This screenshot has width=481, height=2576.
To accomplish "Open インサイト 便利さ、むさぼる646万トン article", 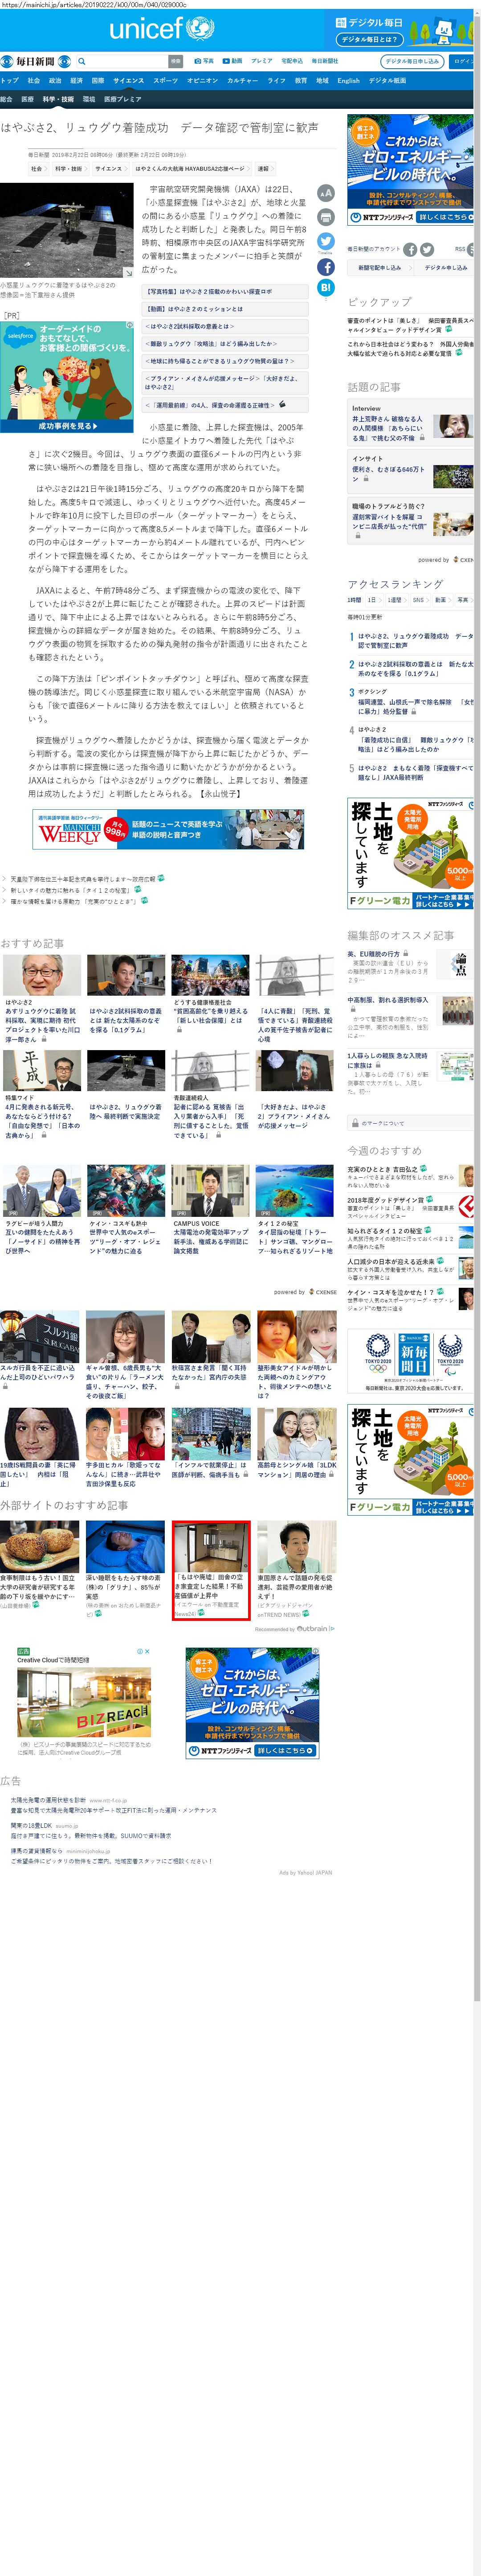I will tap(411, 473).
